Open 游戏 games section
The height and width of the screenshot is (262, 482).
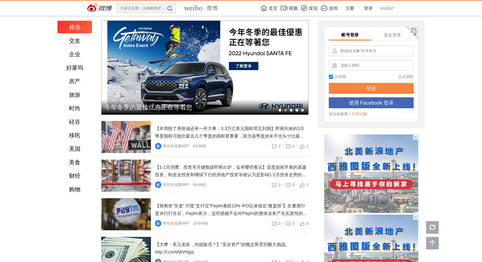tap(329, 8)
